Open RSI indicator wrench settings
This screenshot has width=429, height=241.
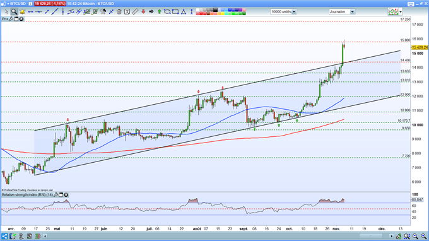[56, 195]
